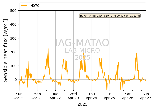This screenshot has height=109, width=154.
Task: Click the Sensible heat flux axis title
Action: [6, 50]
